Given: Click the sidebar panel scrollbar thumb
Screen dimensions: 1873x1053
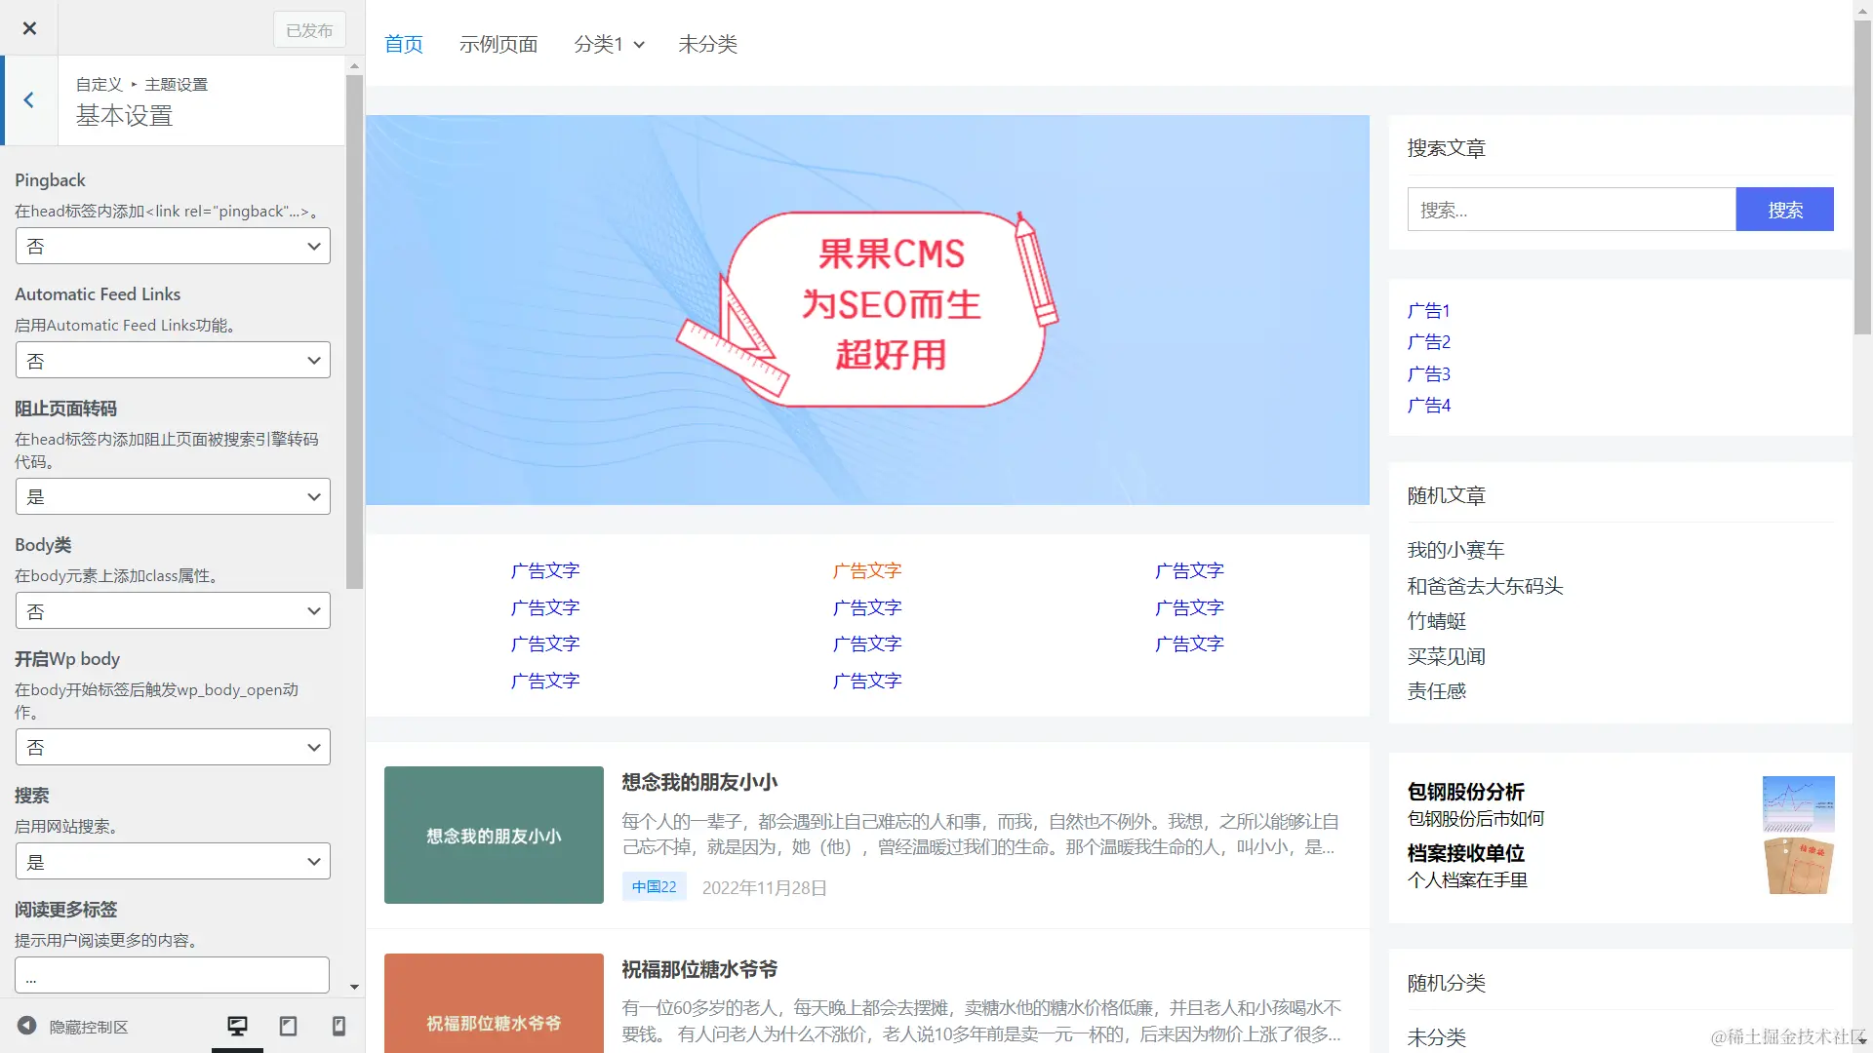Looking at the screenshot, I should [354, 331].
